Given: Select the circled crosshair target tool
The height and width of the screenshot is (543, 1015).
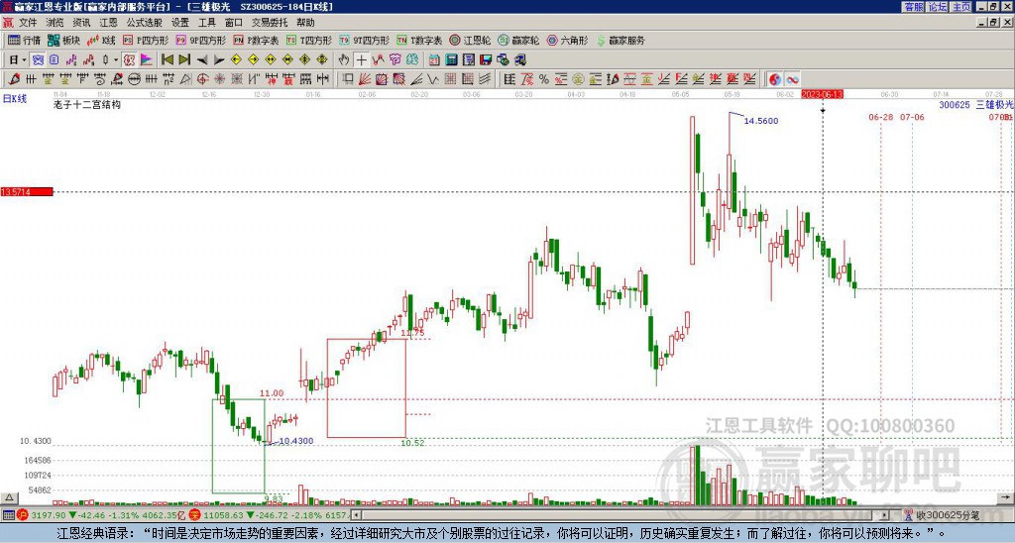Looking at the screenshot, I should [202, 79].
